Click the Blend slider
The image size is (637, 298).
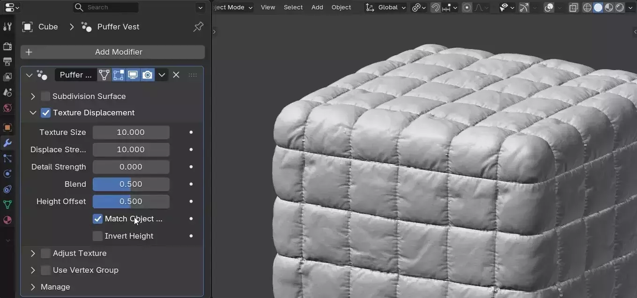(x=131, y=184)
